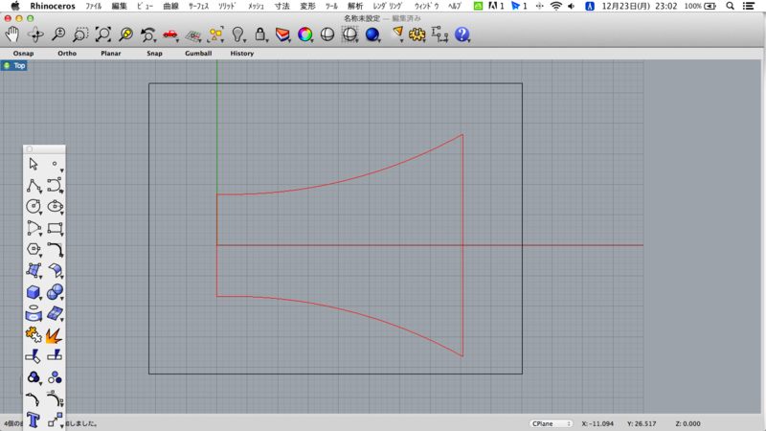Select the Text tool T icon
This screenshot has height=431, width=766.
click(x=34, y=420)
